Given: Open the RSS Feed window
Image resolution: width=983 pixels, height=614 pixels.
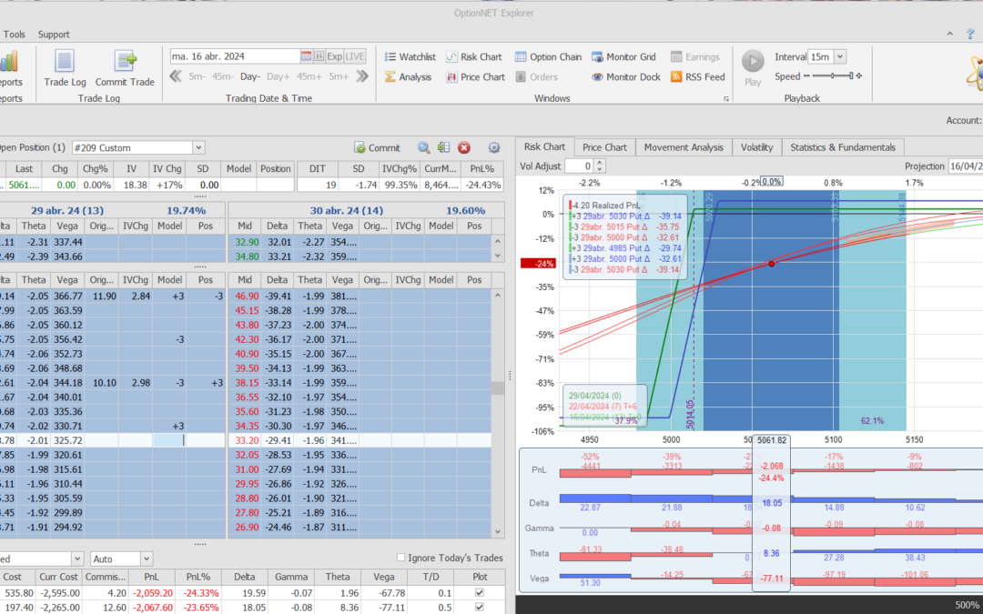Looking at the screenshot, I should pos(697,77).
